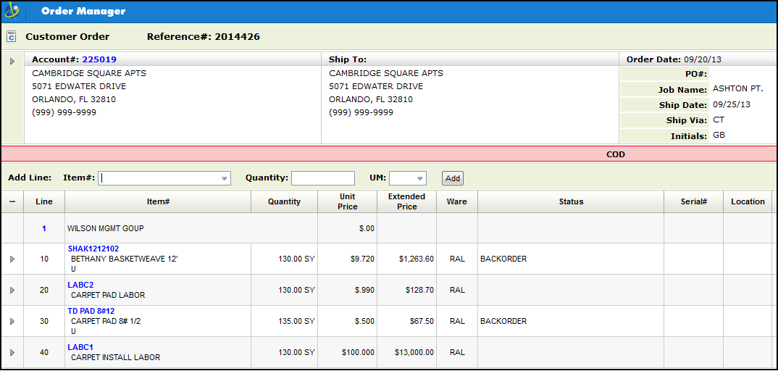Screen dimensions: 778x371
Task: Open the TD PAD 8#12 item link
Action: click(91, 311)
